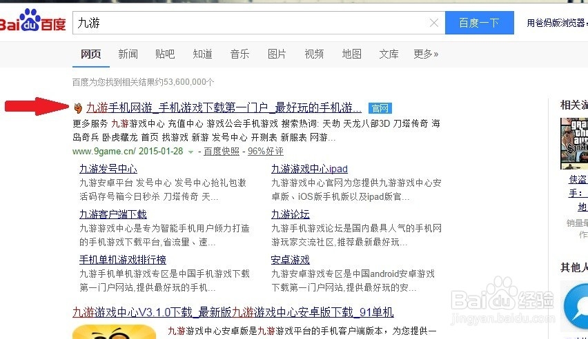Open the 九游论坛 sublink
The height and width of the screenshot is (339, 588).
pos(291,214)
